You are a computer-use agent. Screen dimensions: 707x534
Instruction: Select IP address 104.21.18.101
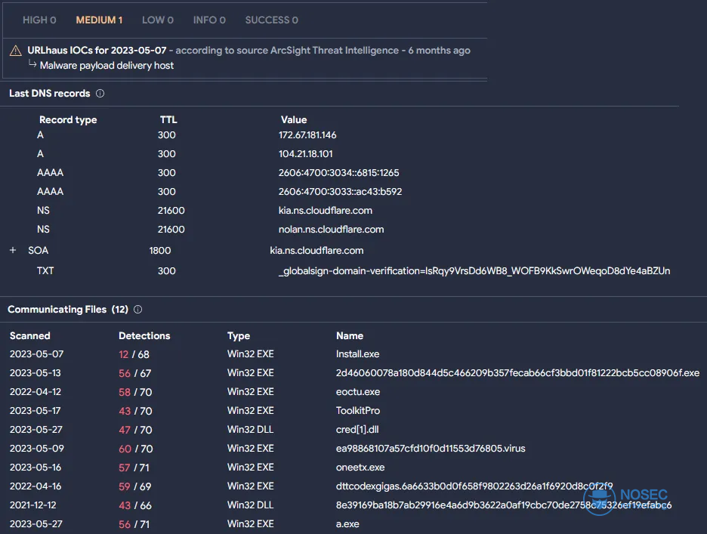[306, 154]
